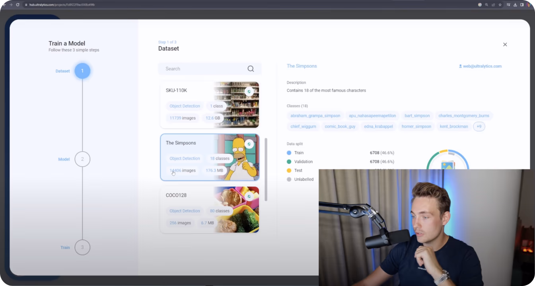Open the browser downloads icon
Viewport: 535px width, 286px height.
click(515, 5)
